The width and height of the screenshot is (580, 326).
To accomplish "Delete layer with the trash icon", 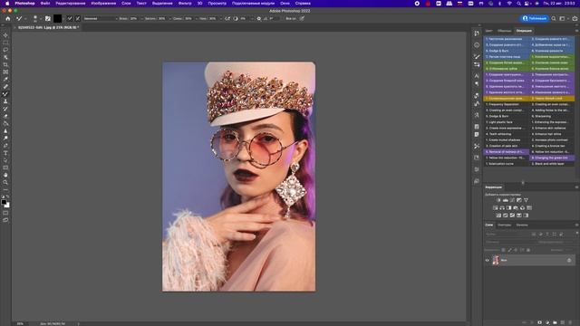I will tap(570, 322).
